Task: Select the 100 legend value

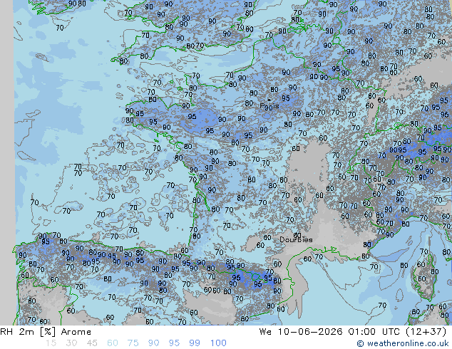Action: (218, 343)
